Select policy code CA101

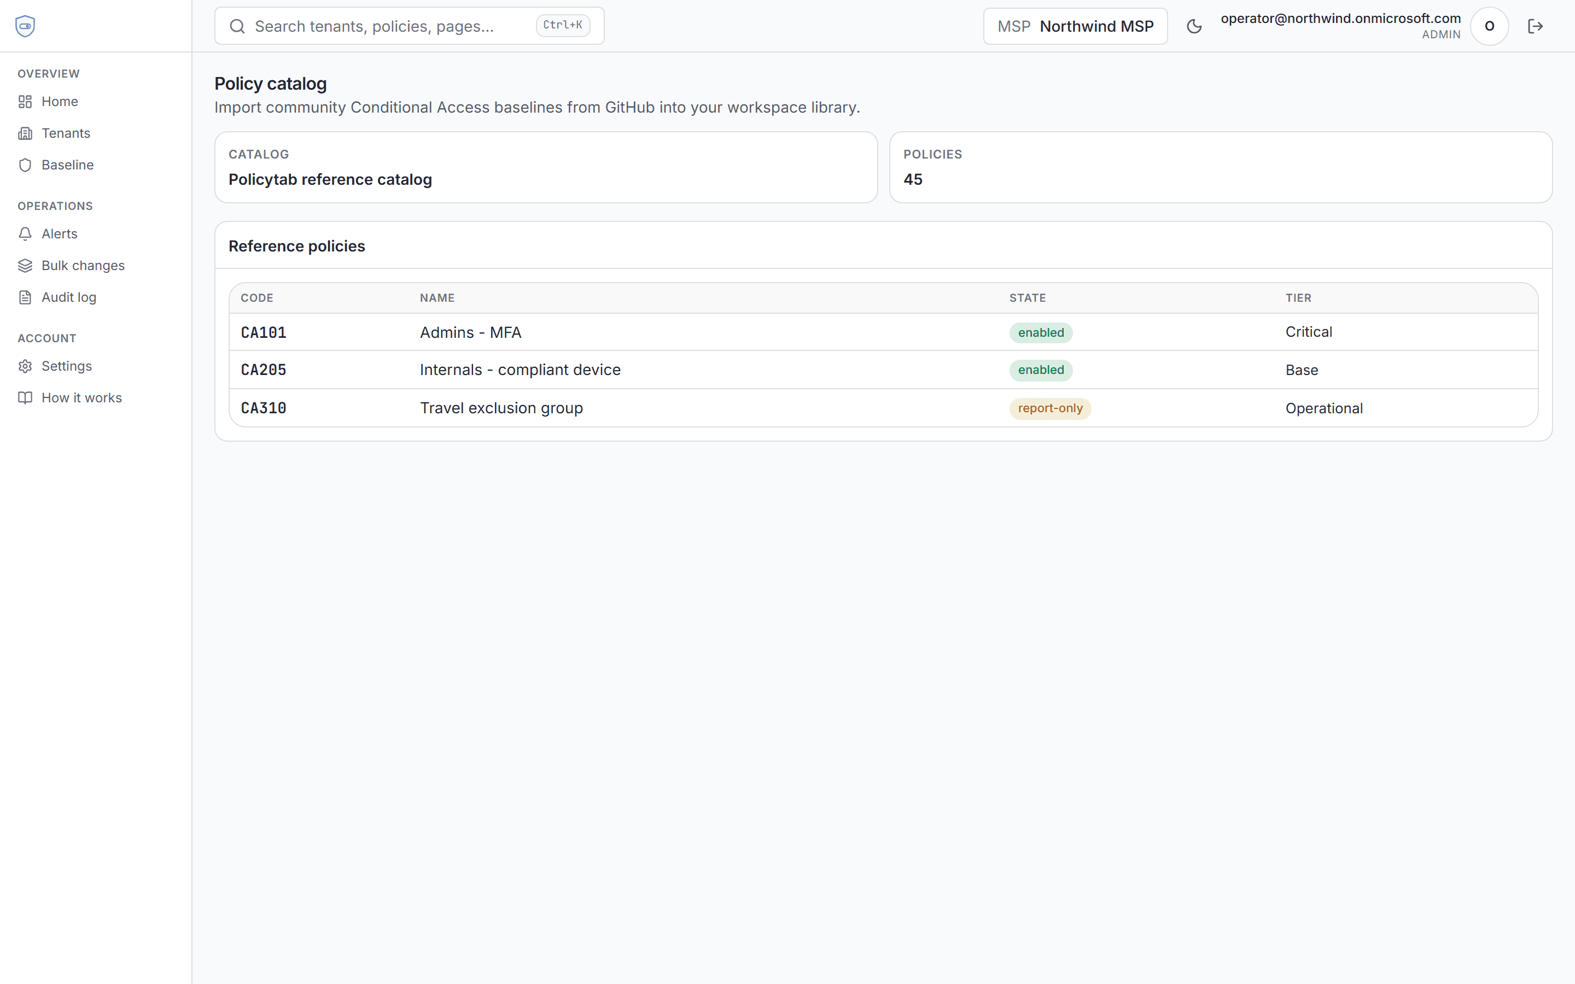pyautogui.click(x=264, y=332)
